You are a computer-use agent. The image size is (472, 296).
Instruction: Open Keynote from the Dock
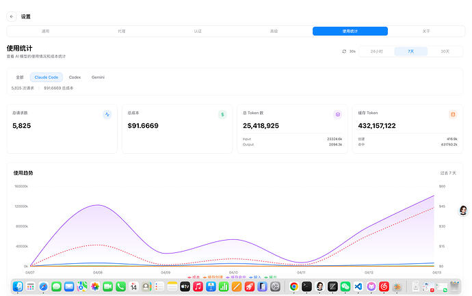pos(211,286)
